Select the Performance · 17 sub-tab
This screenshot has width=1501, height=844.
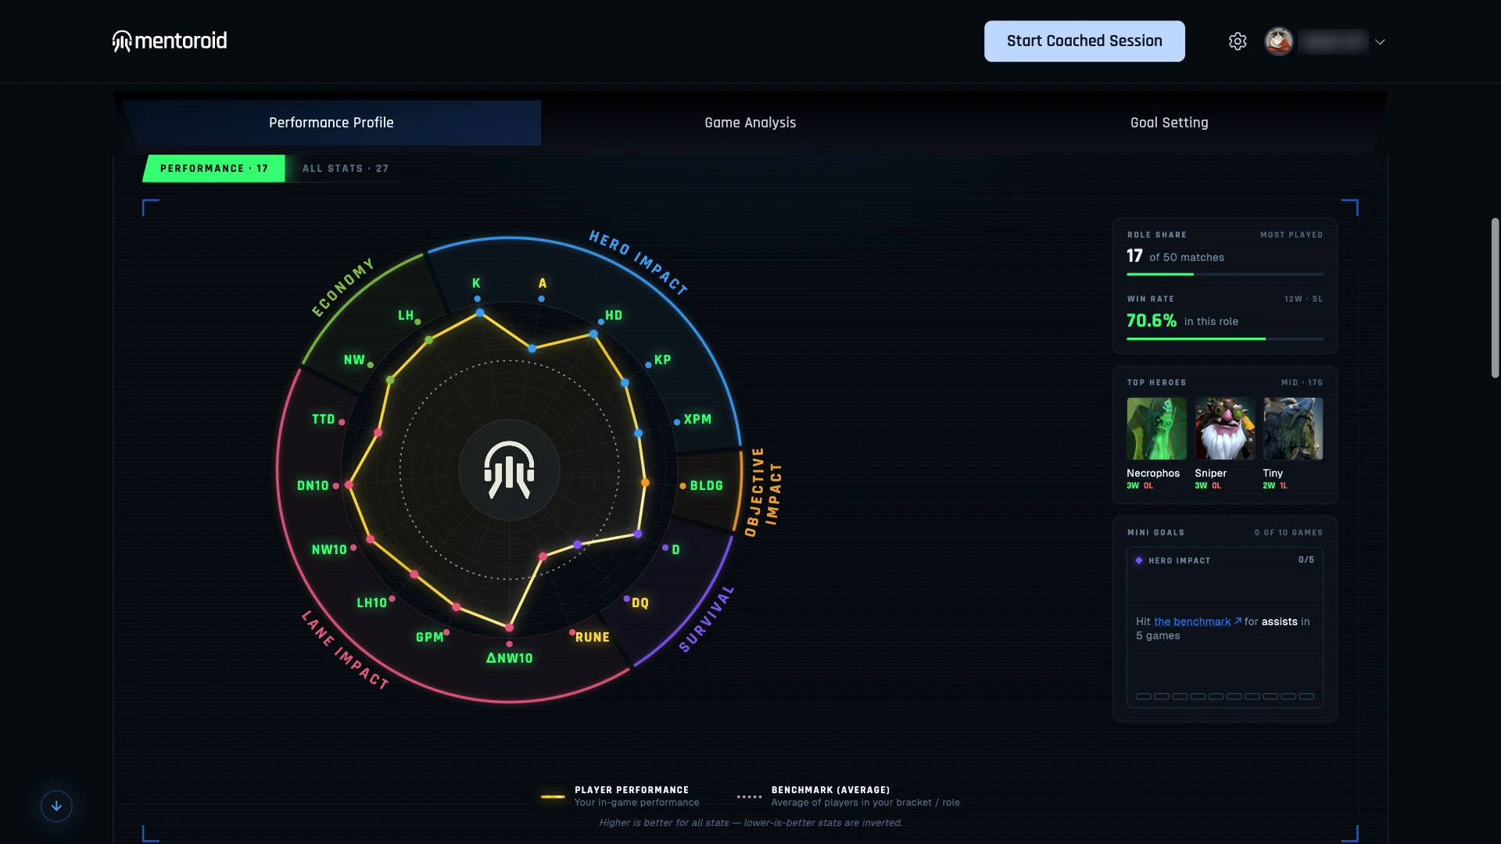tap(214, 169)
